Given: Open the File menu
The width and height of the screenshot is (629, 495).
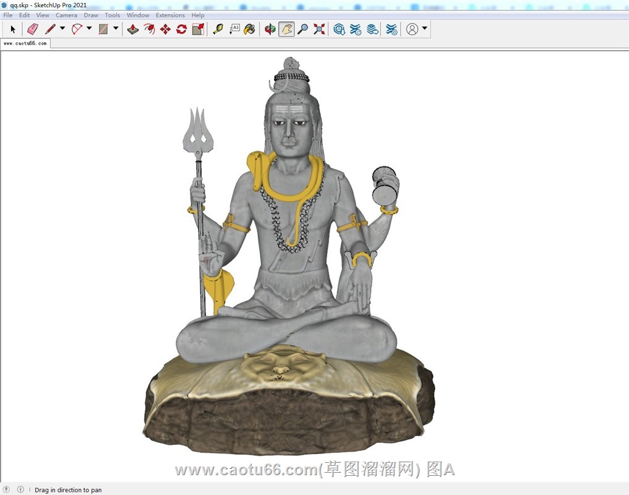Looking at the screenshot, I should [7, 15].
